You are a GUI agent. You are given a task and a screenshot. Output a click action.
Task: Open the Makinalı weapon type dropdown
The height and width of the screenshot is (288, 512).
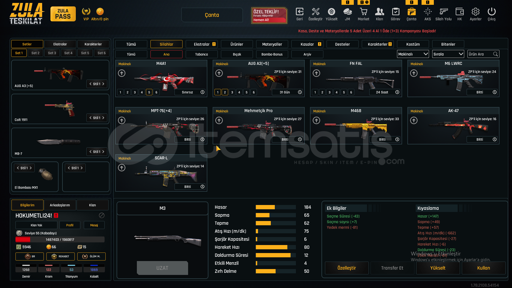click(x=413, y=54)
